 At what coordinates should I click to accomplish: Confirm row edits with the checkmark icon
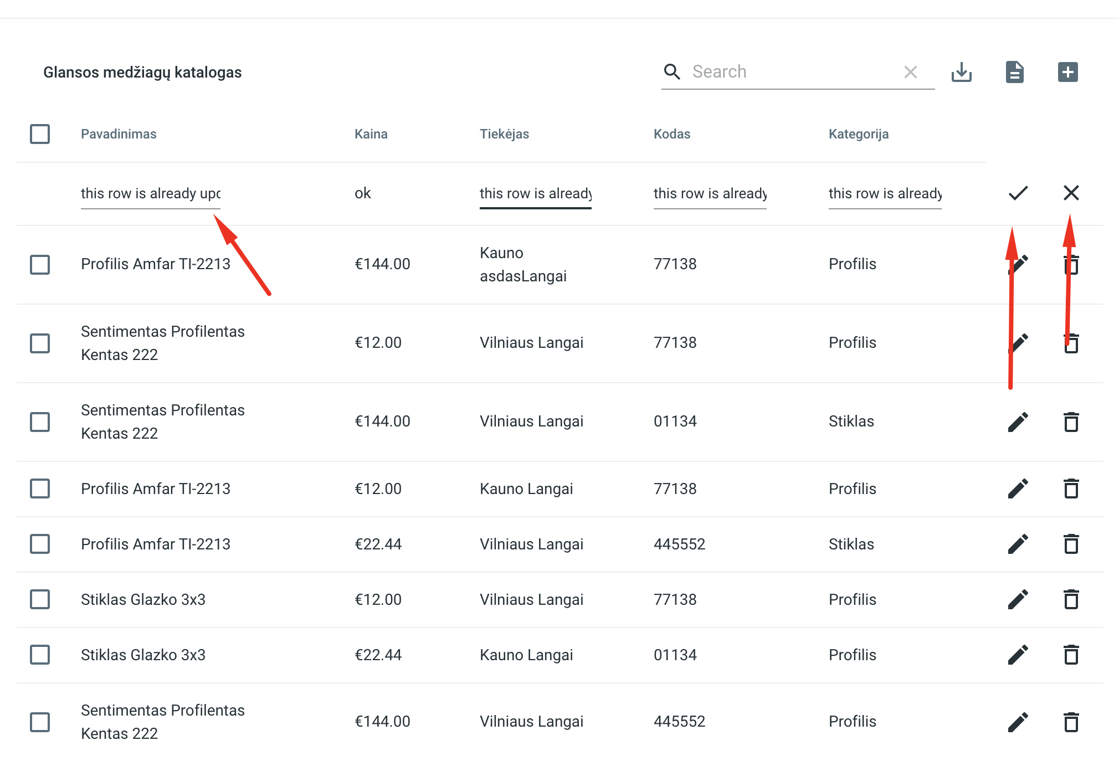(x=1017, y=193)
